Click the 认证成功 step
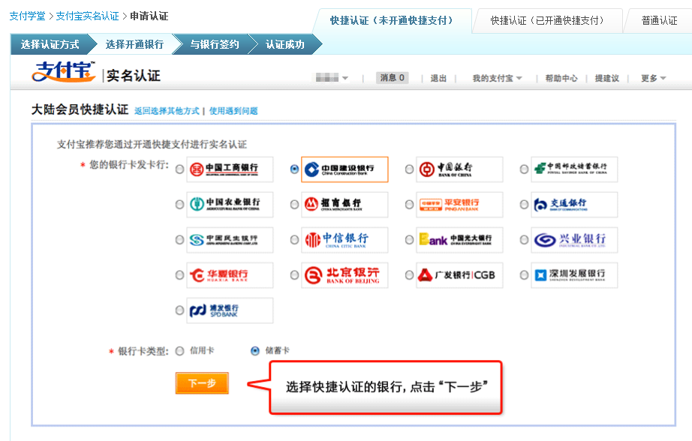This screenshot has height=441, width=692. pos(285,44)
